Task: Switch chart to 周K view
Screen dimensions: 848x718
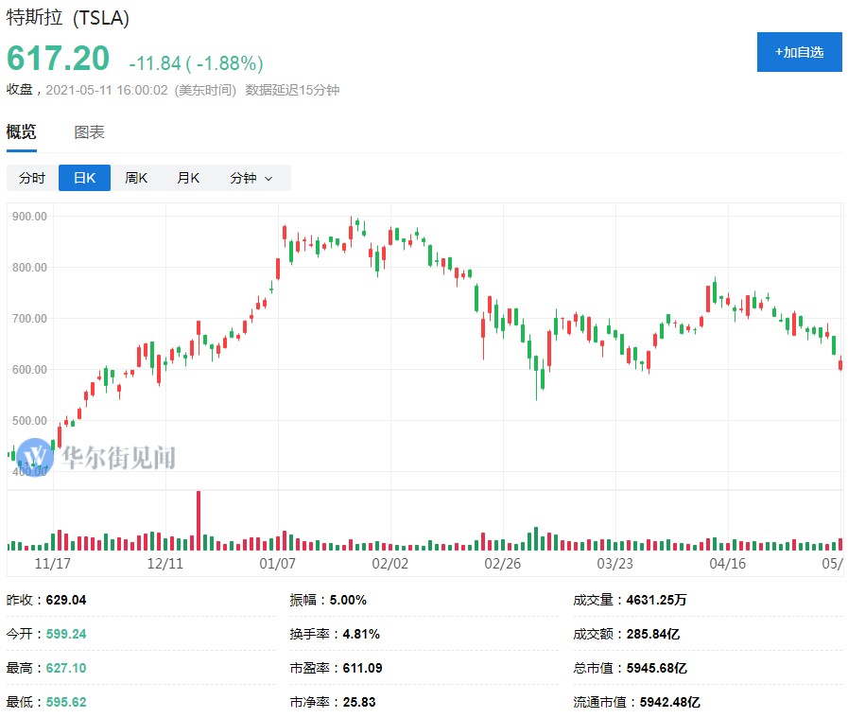Action: [x=136, y=178]
